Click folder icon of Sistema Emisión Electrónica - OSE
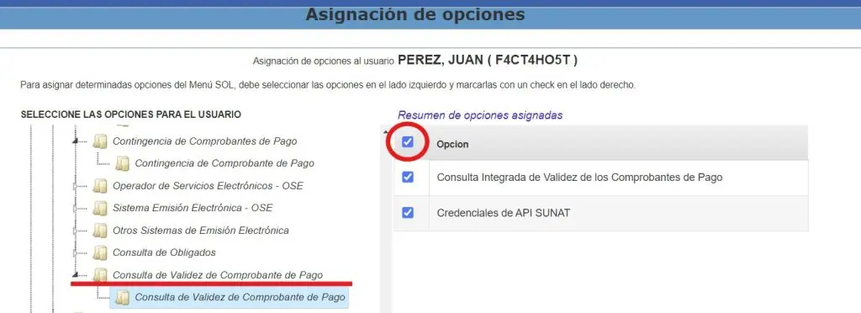Image resolution: width=861 pixels, height=313 pixels. click(x=99, y=208)
